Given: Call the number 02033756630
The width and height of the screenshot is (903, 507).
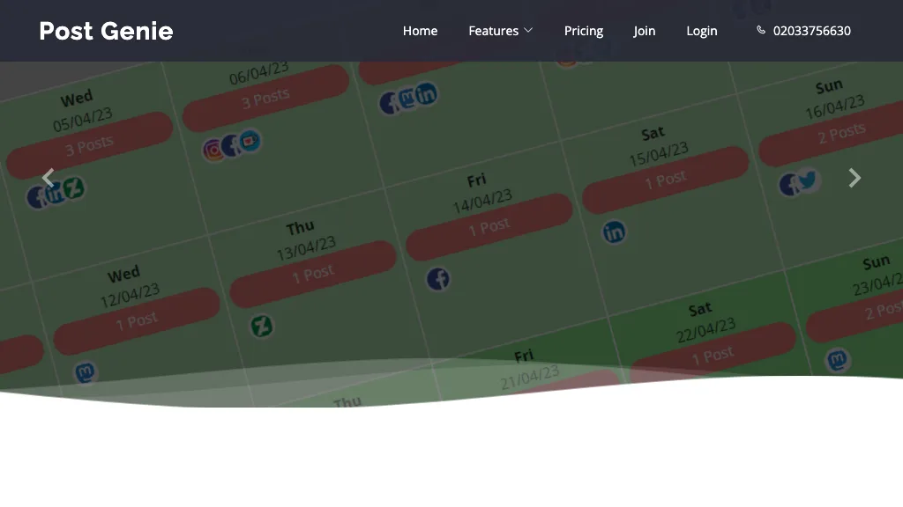Looking at the screenshot, I should point(811,31).
